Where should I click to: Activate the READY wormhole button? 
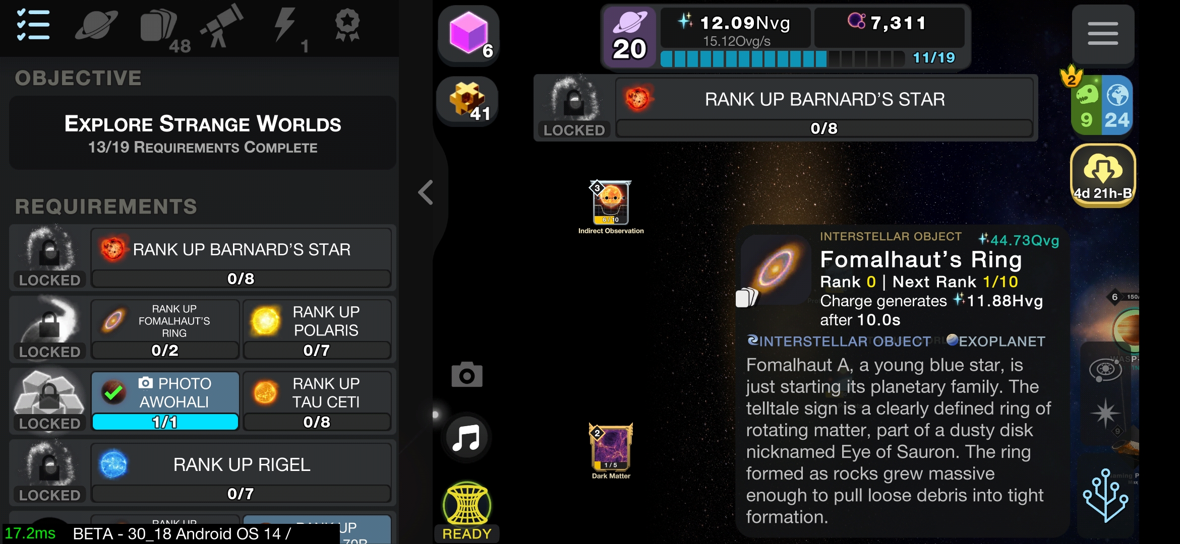467,511
